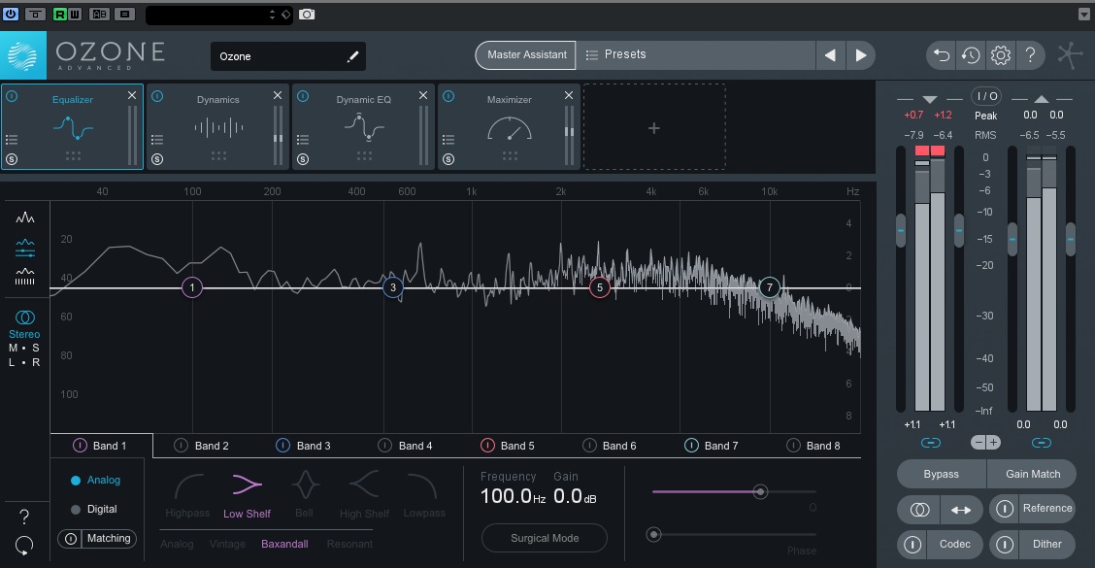The height and width of the screenshot is (568, 1095).
Task: Open the Band 6 tab
Action: tap(610, 446)
